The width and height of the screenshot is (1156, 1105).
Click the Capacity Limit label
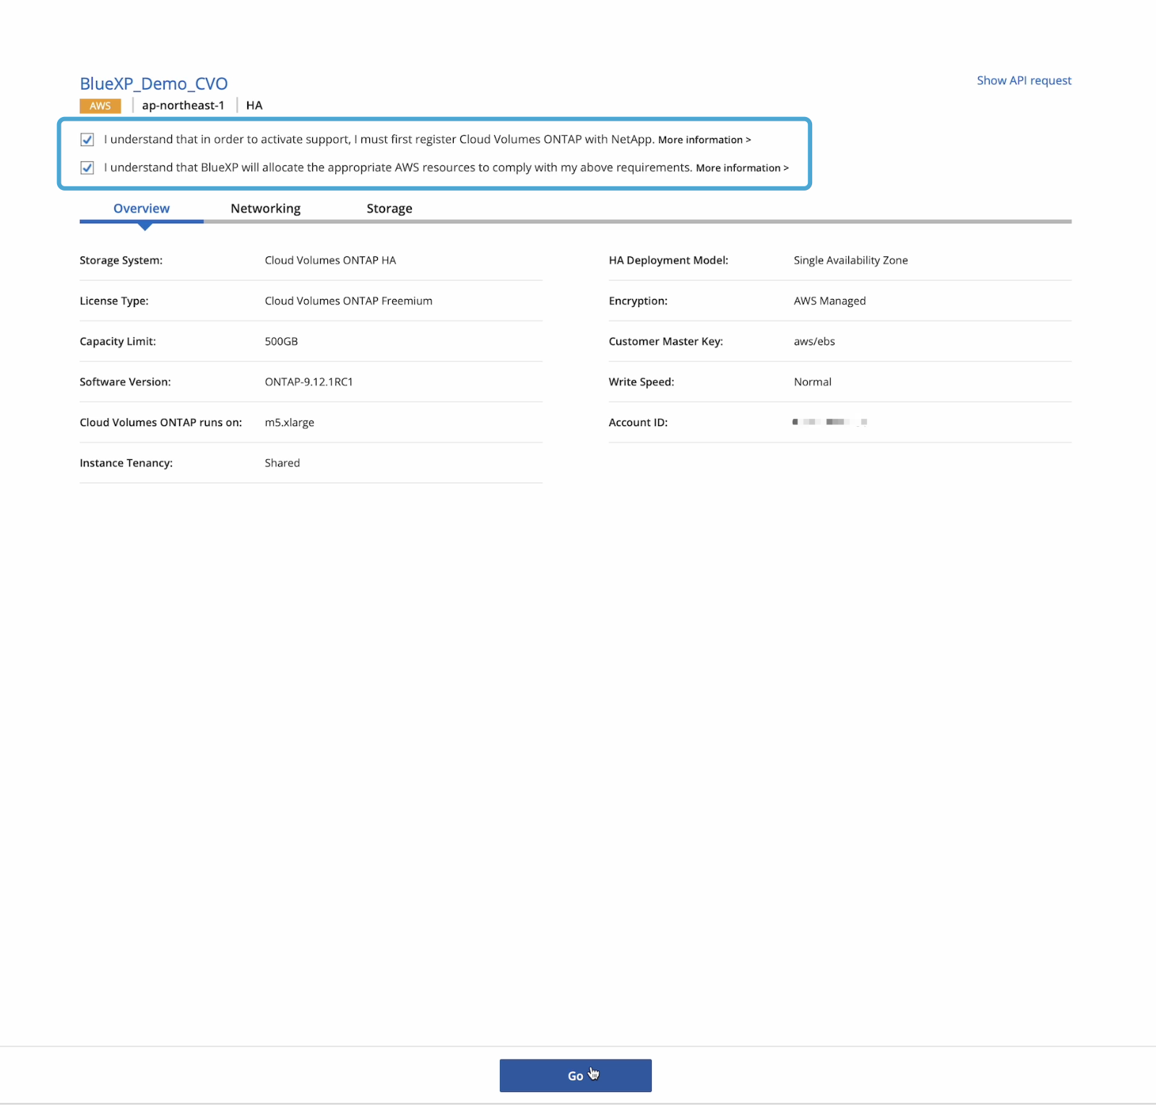click(118, 342)
